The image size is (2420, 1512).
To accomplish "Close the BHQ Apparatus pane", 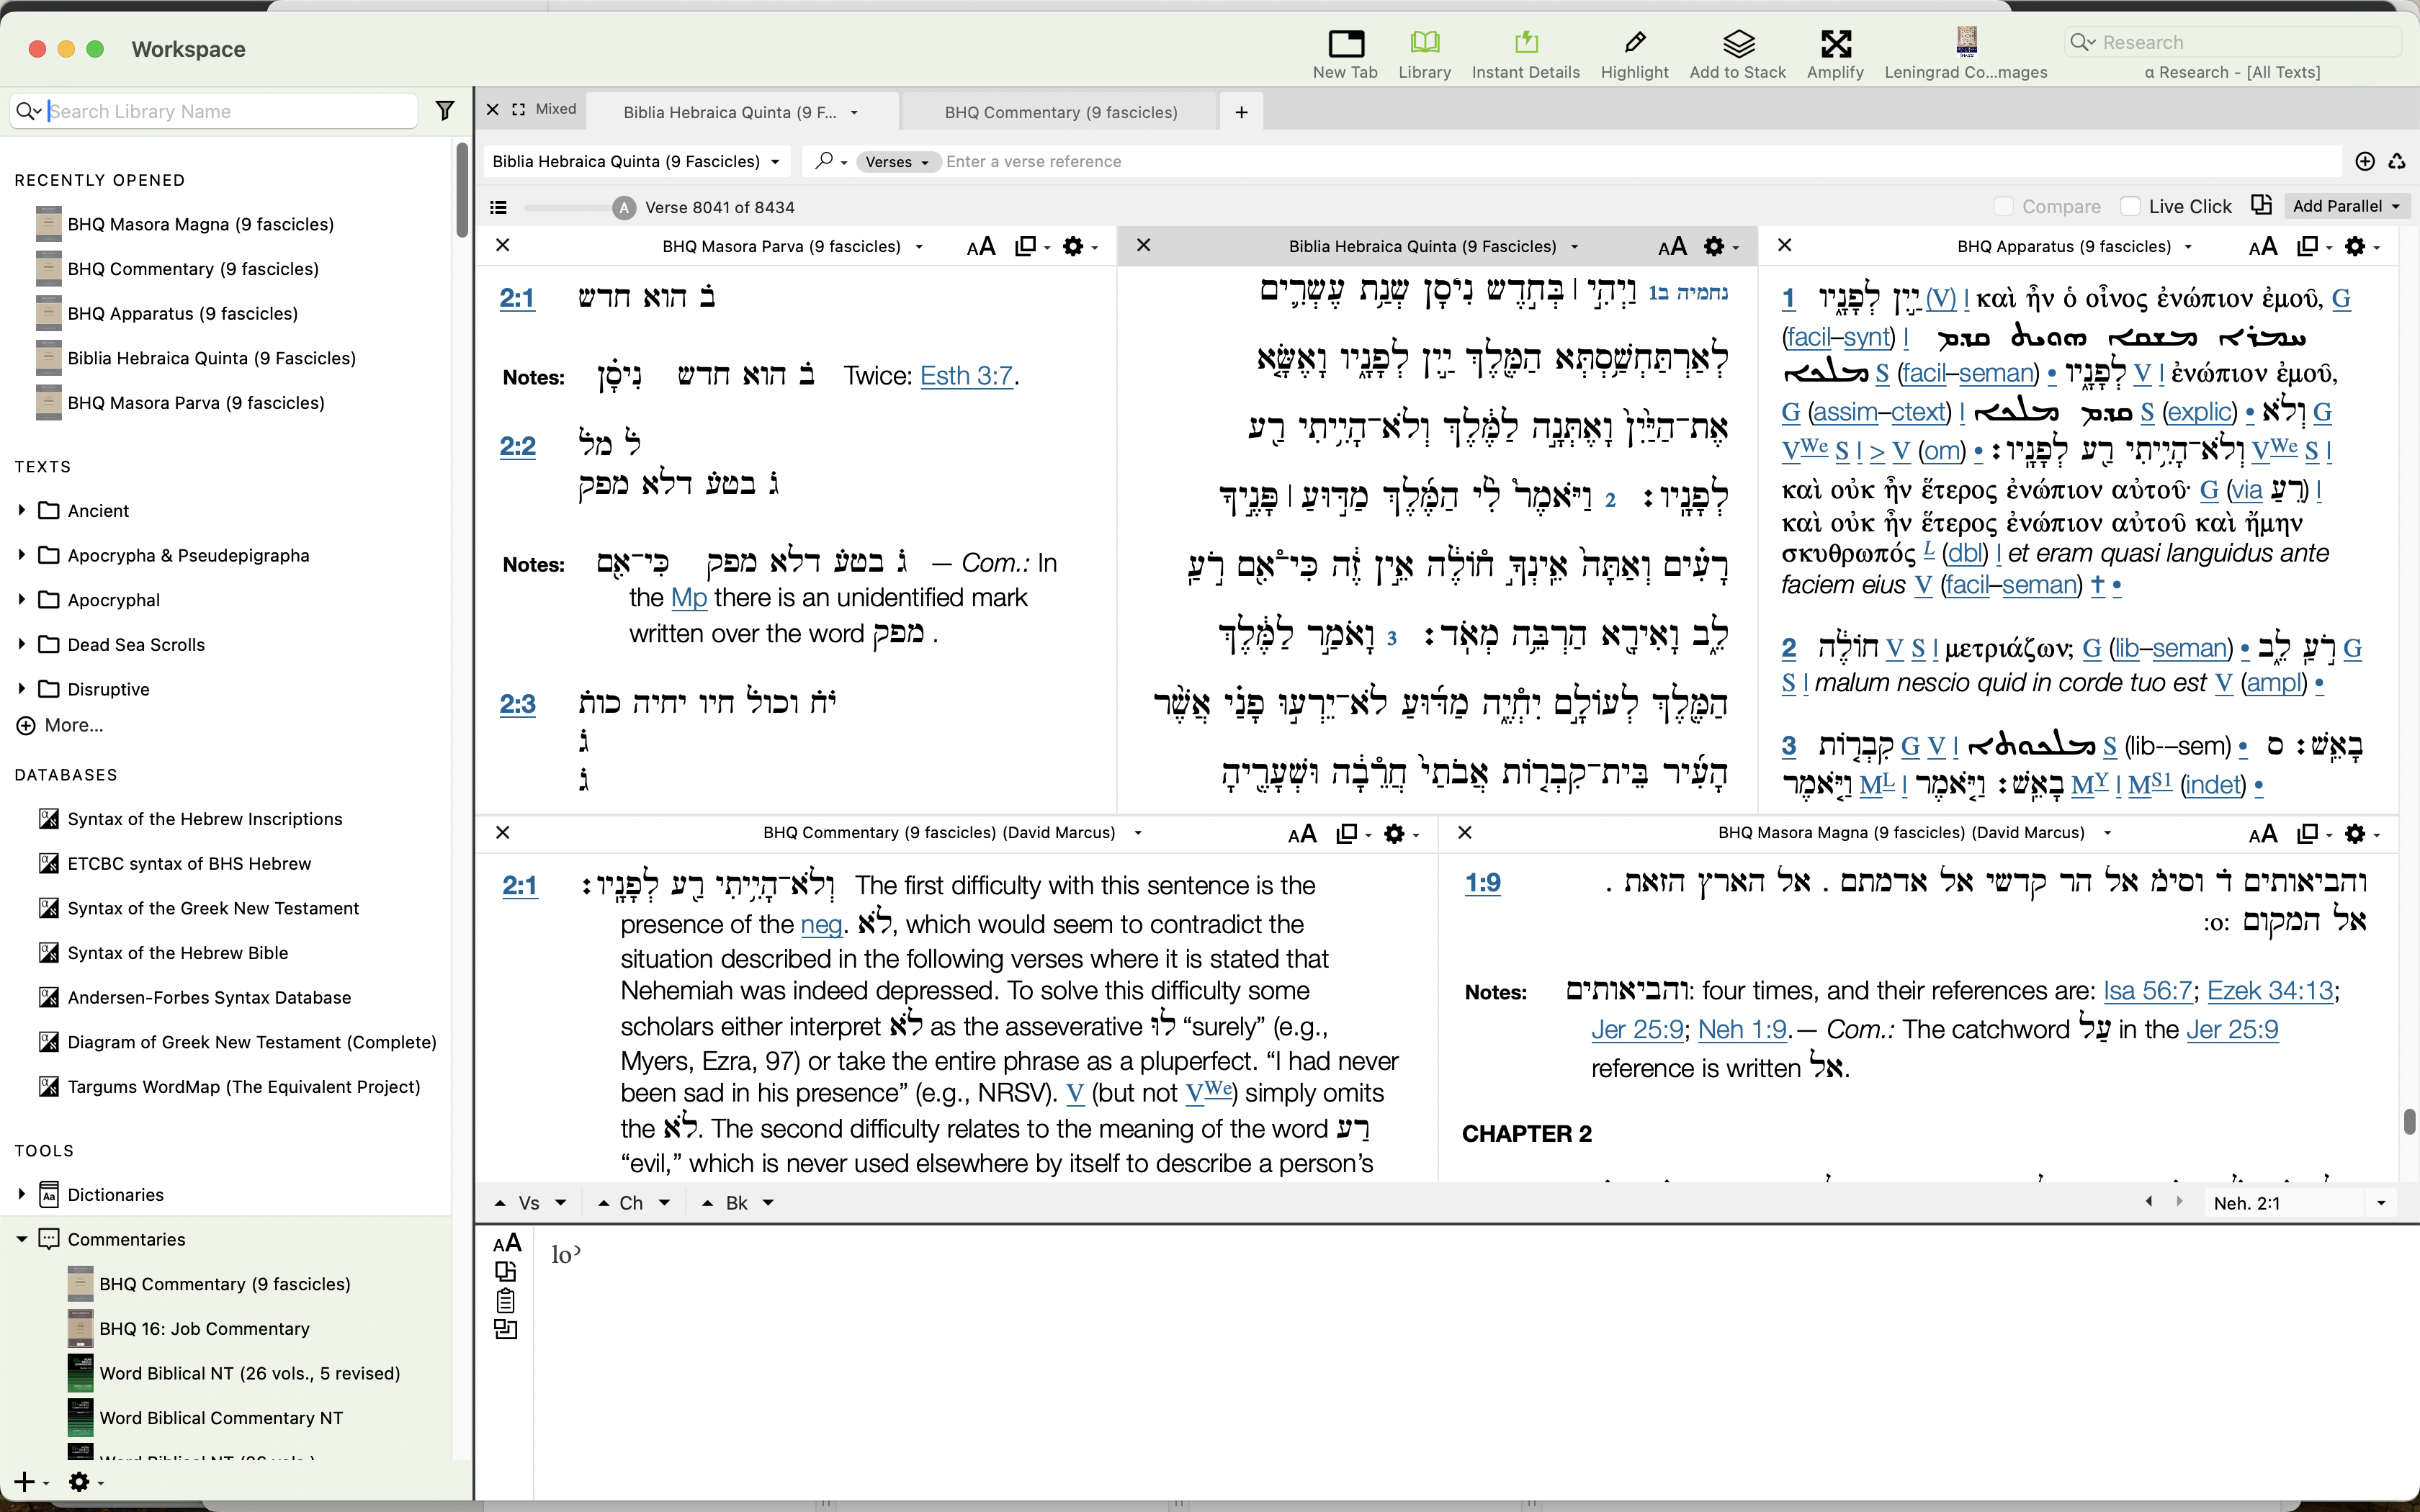I will 1784,245.
